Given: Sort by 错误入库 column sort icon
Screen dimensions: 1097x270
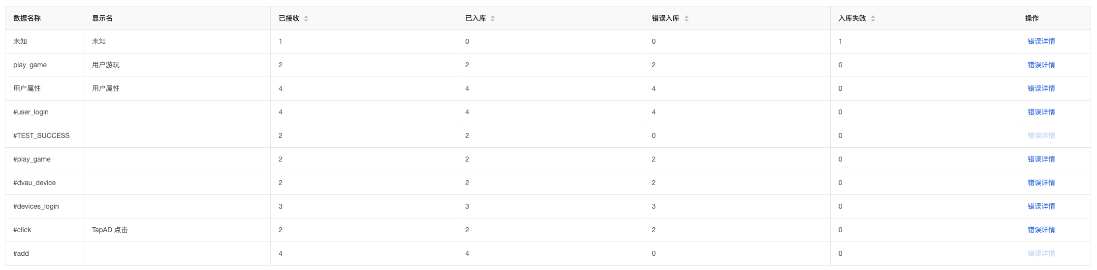Looking at the screenshot, I should pyautogui.click(x=687, y=18).
